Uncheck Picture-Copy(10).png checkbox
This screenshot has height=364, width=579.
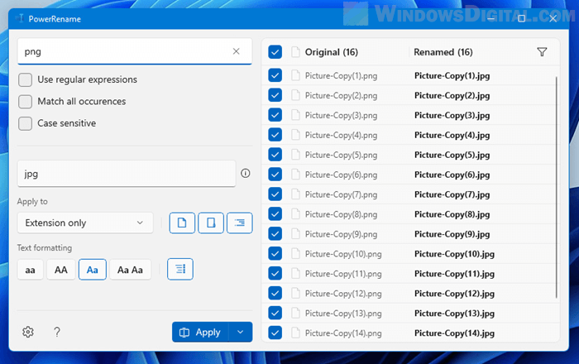click(x=275, y=254)
